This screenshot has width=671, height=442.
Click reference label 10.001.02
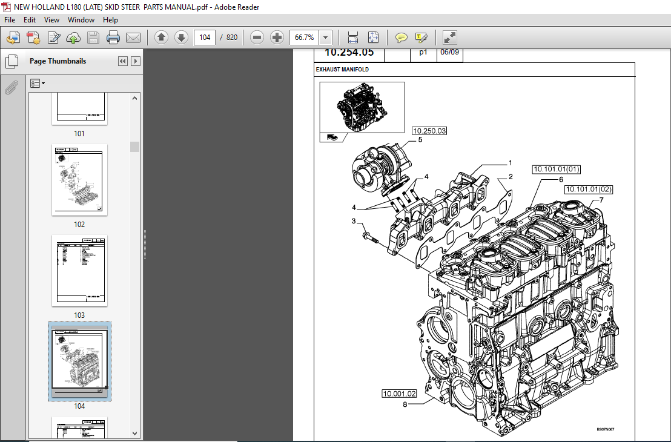pyautogui.click(x=399, y=394)
